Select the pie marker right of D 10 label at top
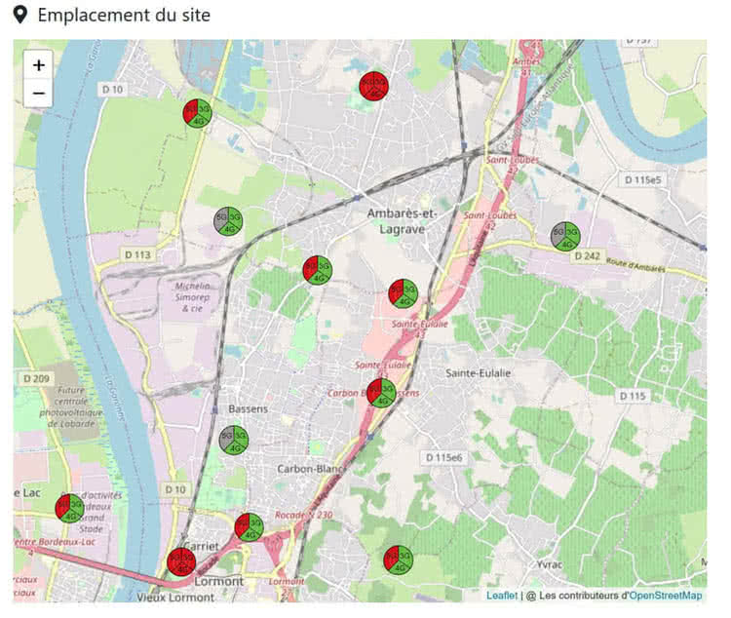The height and width of the screenshot is (618, 731). (198, 113)
